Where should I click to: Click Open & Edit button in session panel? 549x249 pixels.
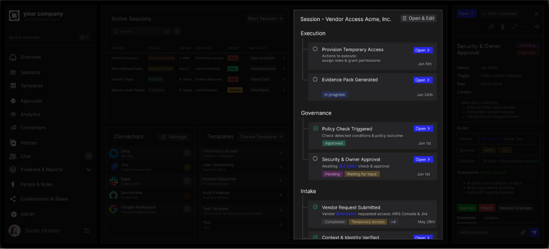pos(418,19)
